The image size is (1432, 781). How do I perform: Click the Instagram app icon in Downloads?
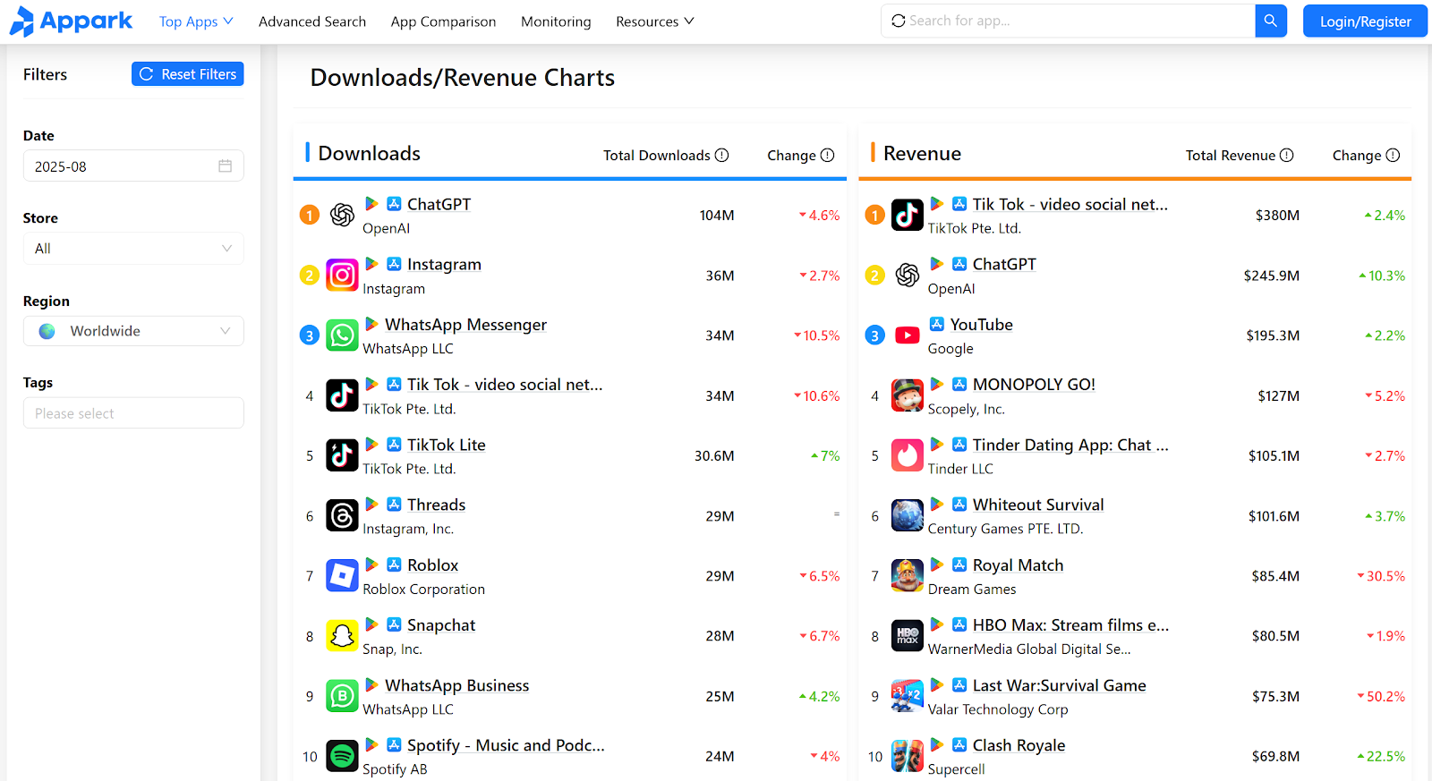point(342,276)
